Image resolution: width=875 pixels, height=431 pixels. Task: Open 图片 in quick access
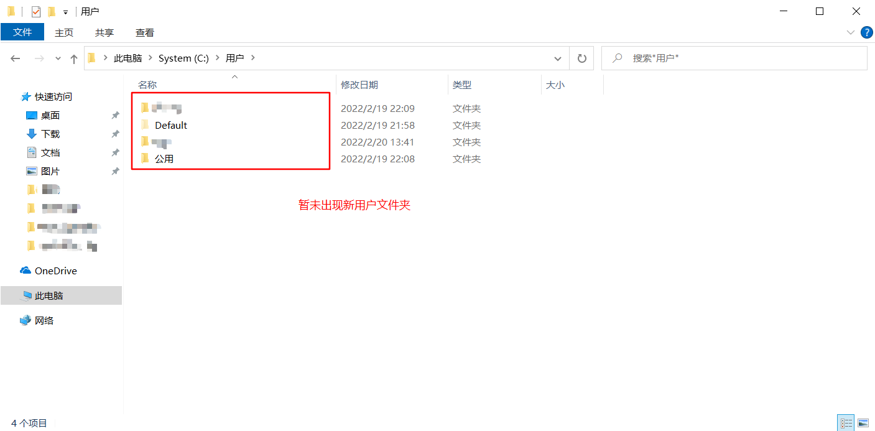pyautogui.click(x=50, y=171)
